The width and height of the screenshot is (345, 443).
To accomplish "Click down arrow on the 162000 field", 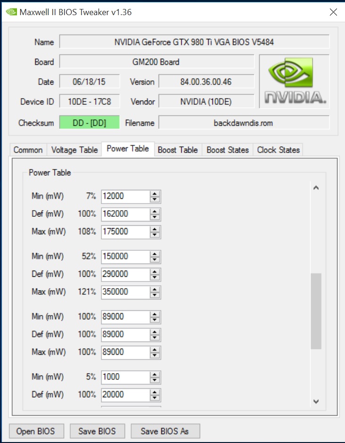I will coord(155,217).
